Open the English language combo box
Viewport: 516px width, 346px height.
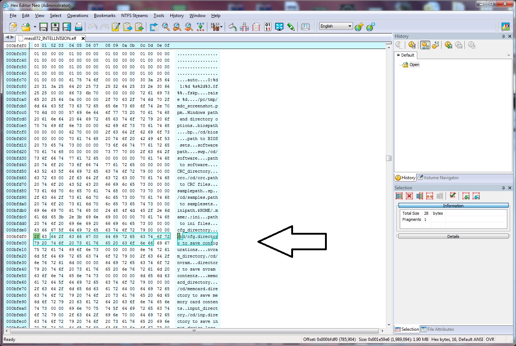pyautogui.click(x=336, y=26)
